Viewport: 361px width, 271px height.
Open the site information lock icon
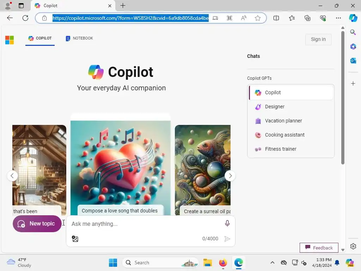[x=44, y=18]
